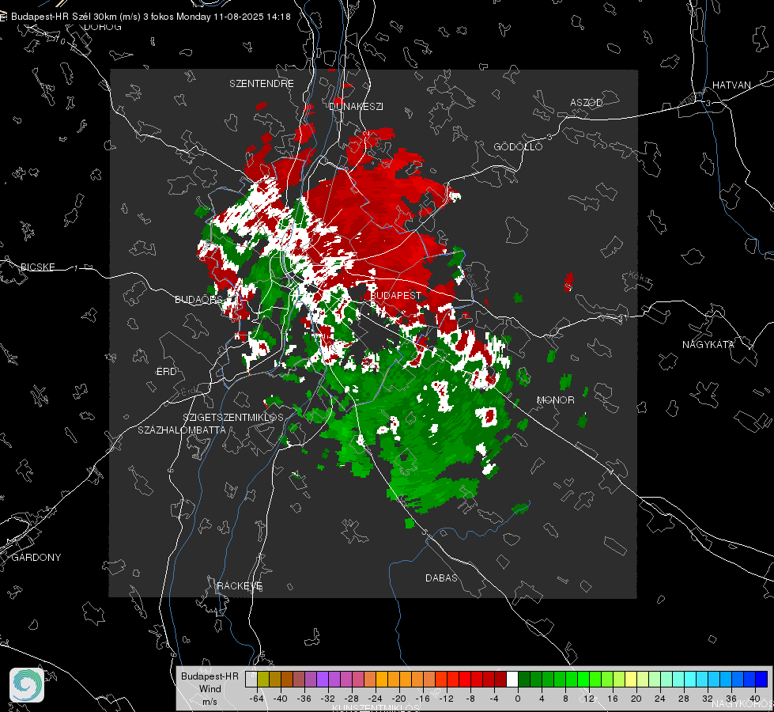Click the DOROG town label
Viewport: 774px width, 712px height.
[103, 27]
